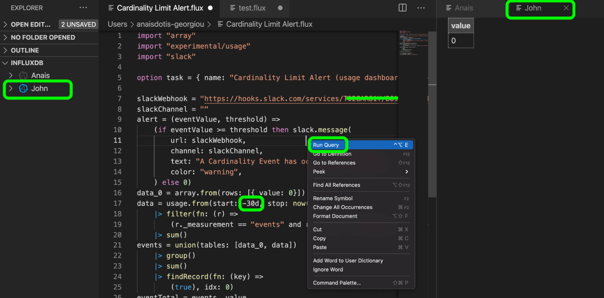Open the editor more actions ellipsis icon
604x298 pixels.
pyautogui.click(x=421, y=8)
